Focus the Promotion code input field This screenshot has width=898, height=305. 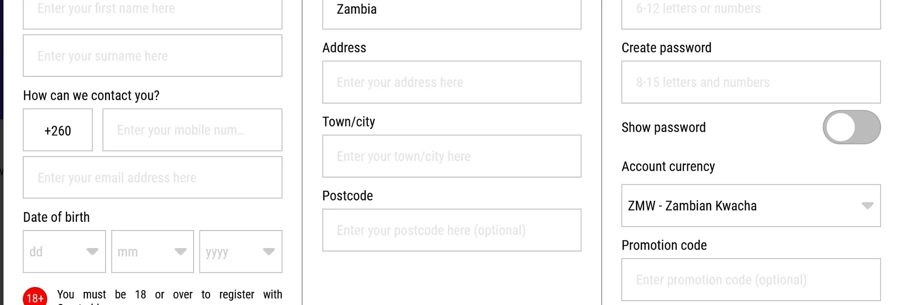tap(751, 280)
